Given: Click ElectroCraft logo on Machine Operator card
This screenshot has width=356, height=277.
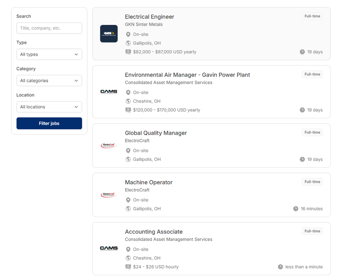Looking at the screenshot, I should click(x=109, y=195).
